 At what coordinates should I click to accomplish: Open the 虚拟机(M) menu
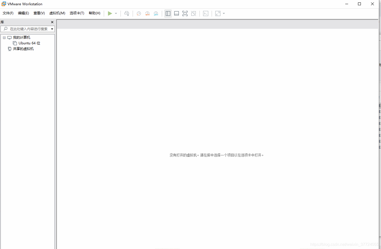coord(57,13)
